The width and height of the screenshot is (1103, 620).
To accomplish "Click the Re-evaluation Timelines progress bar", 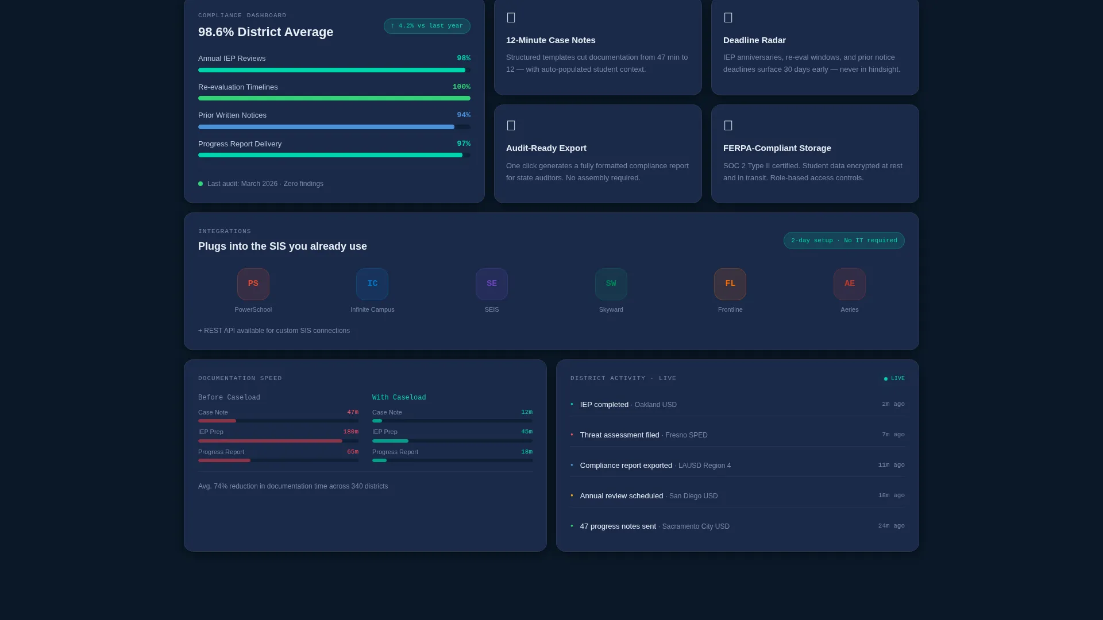I will [334, 98].
